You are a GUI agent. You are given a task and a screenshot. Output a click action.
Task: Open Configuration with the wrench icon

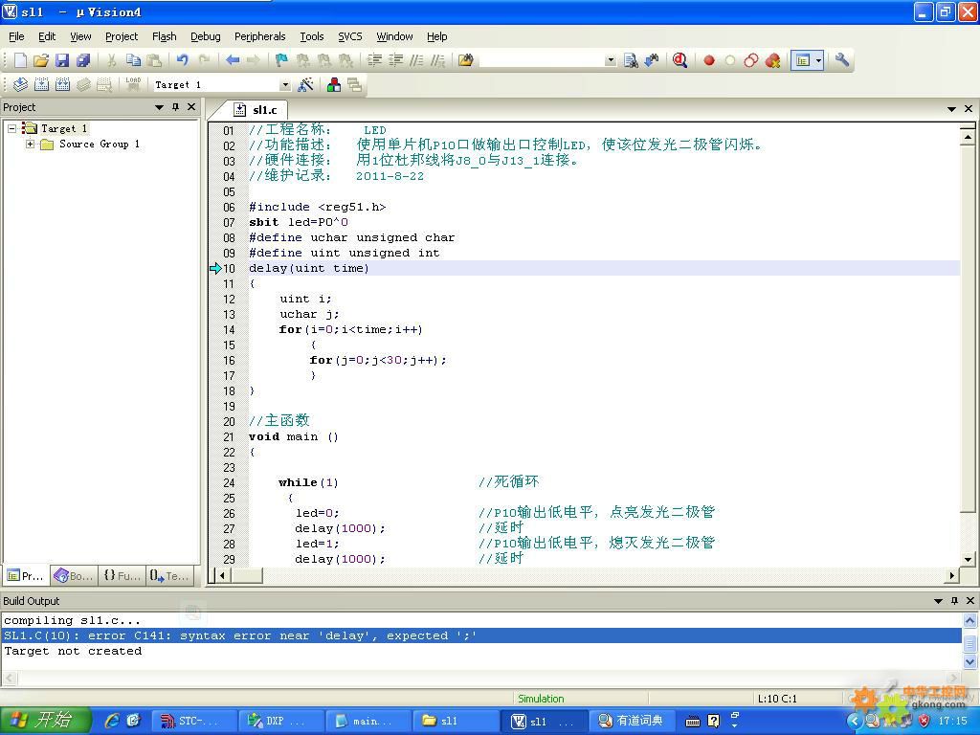point(842,60)
